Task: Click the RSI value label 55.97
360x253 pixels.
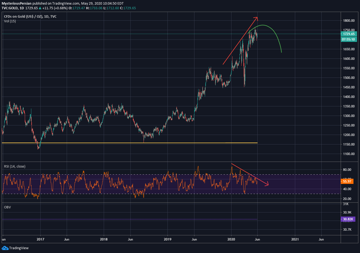Action: click(x=347, y=181)
